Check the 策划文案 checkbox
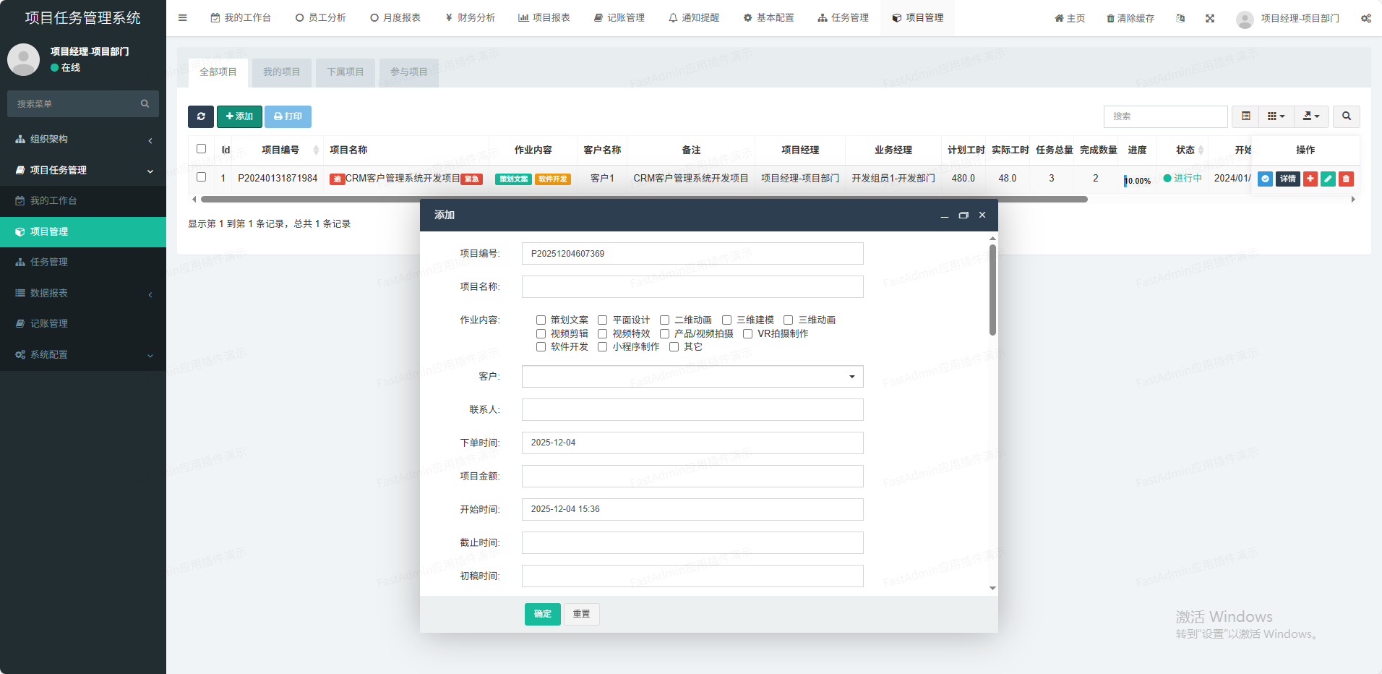The height and width of the screenshot is (674, 1382). pyautogui.click(x=541, y=320)
